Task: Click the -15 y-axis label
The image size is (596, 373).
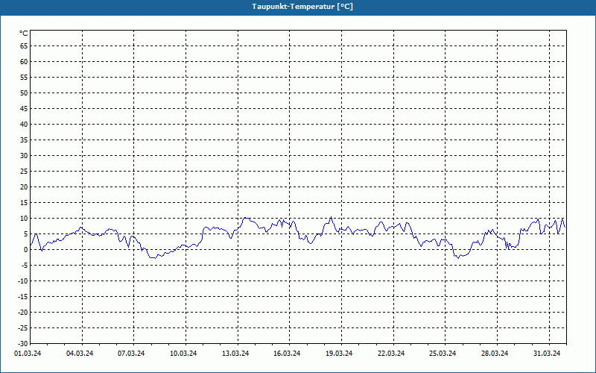Action: coord(23,296)
